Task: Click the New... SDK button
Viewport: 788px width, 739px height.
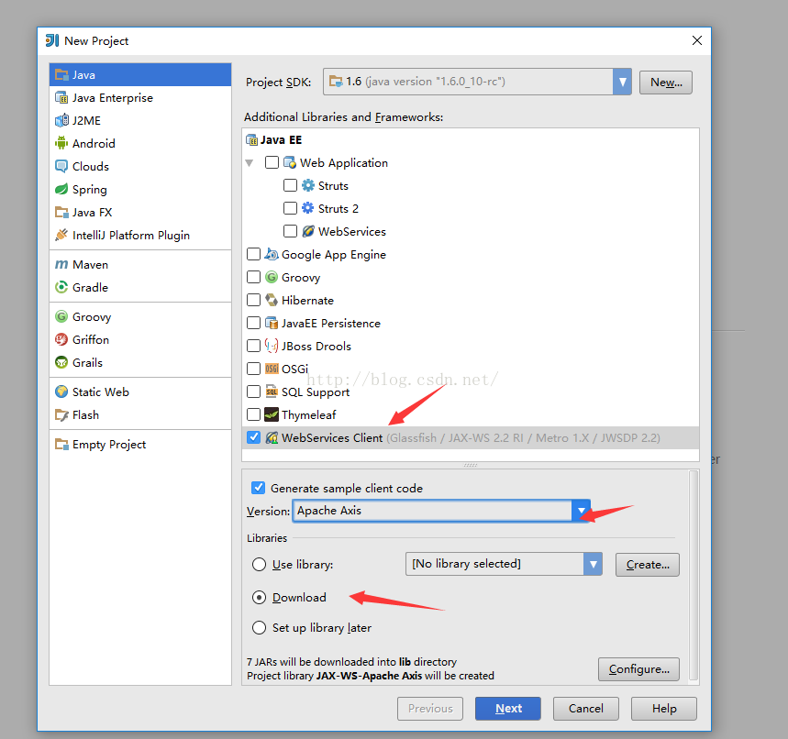Action: (x=666, y=82)
